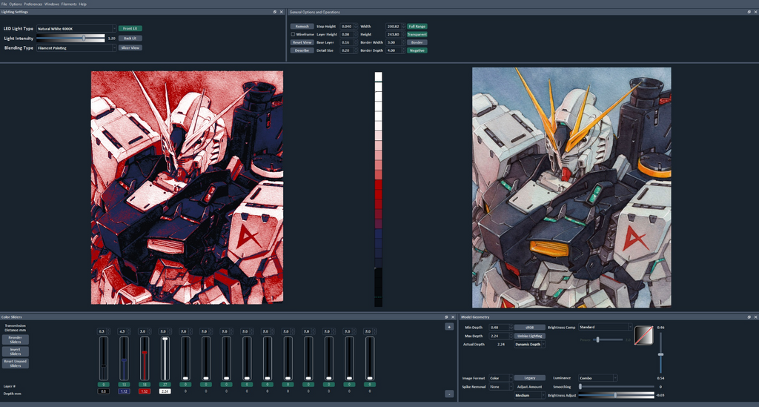Click the Max Depth input field
Screen dimensions: 759x407
500,336
